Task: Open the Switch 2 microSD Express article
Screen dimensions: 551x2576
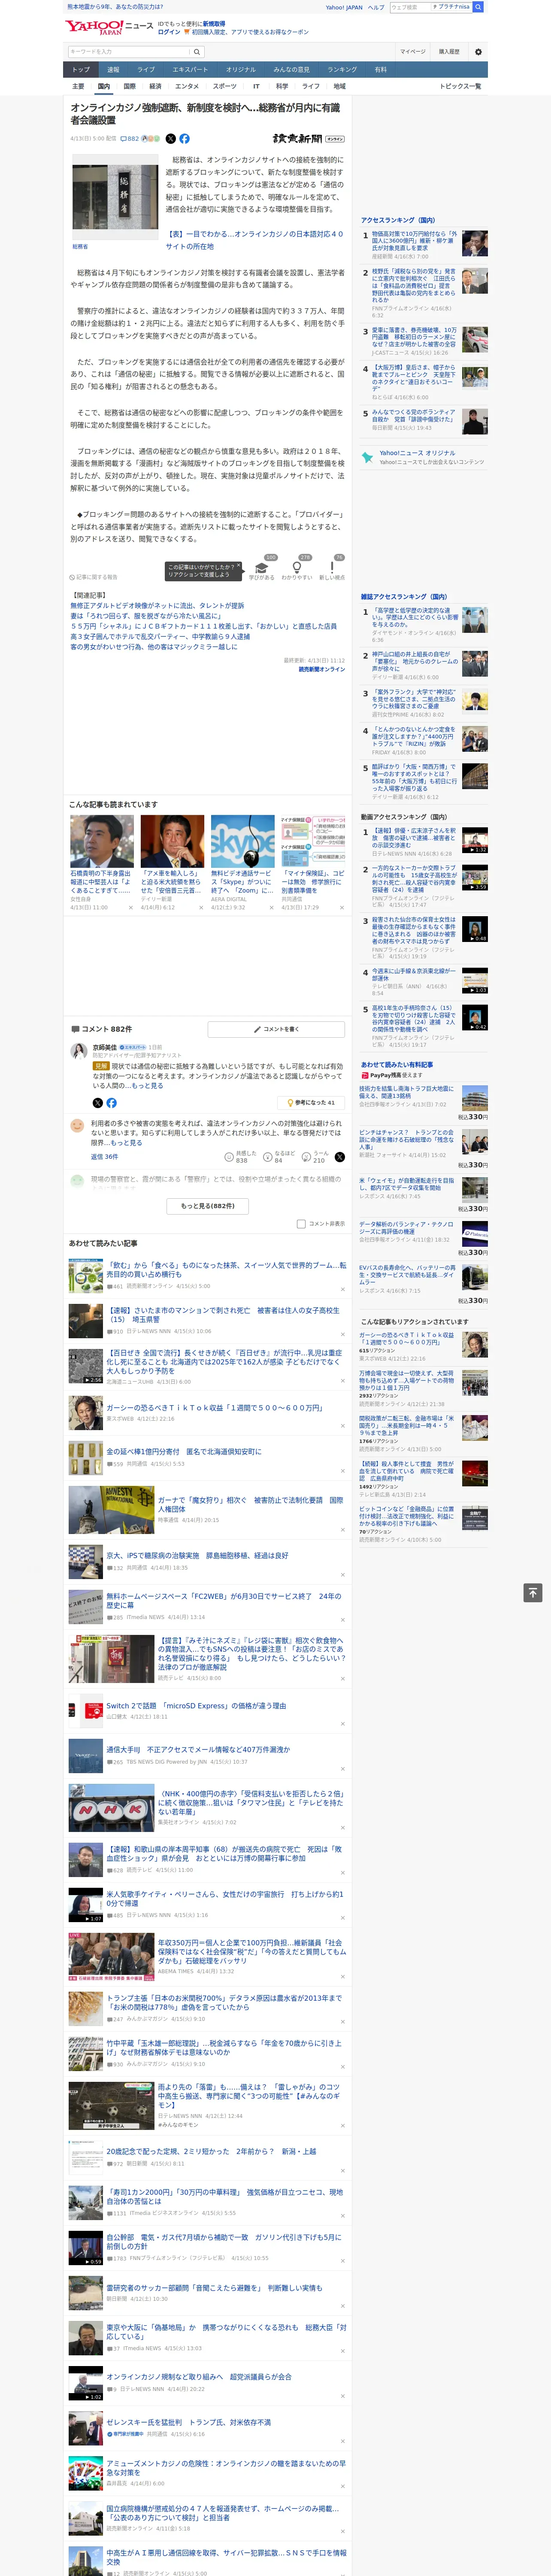Action: [196, 1706]
